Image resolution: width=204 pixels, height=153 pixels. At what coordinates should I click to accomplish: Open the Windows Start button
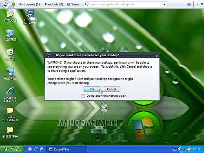[x=12, y=149]
